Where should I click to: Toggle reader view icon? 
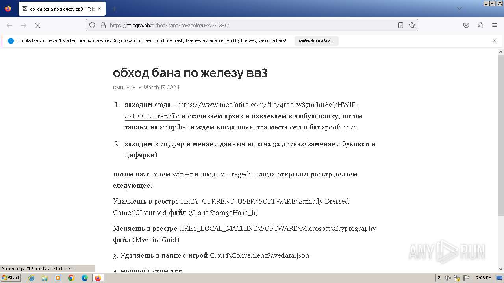[401, 25]
